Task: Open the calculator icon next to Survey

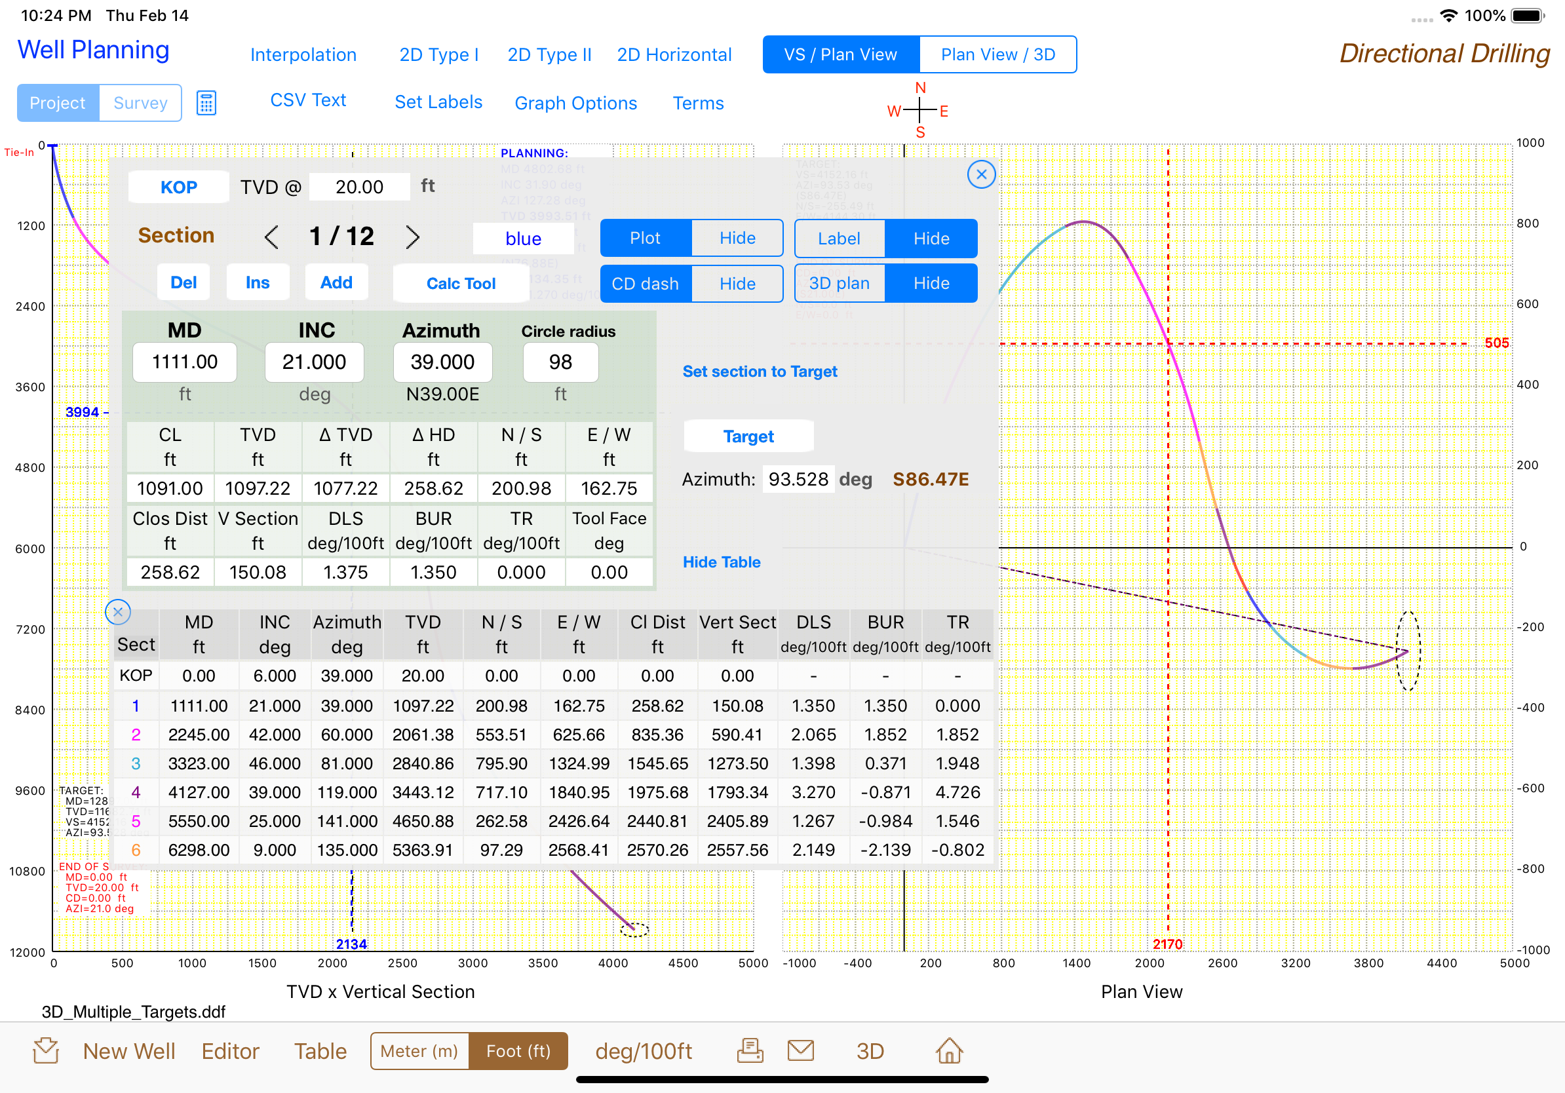Action: (206, 103)
